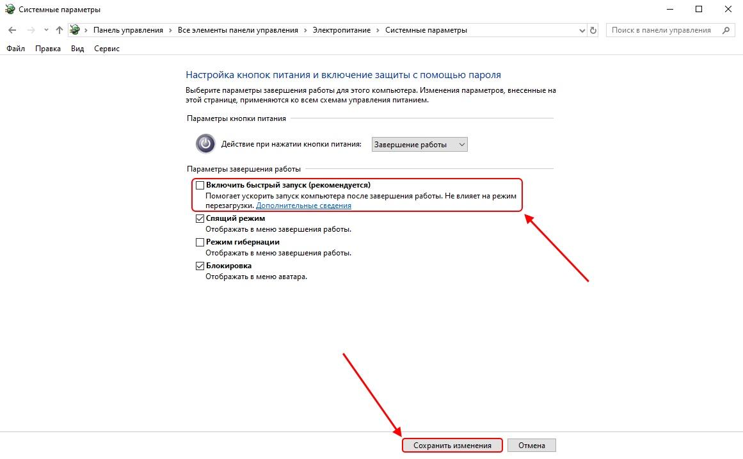Enable the fast startup checkbox
Image resolution: width=743 pixels, height=459 pixels.
[200, 186]
